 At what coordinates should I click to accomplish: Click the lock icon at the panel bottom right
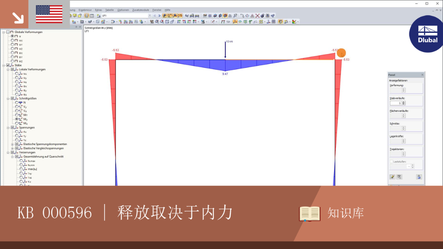[419, 177]
